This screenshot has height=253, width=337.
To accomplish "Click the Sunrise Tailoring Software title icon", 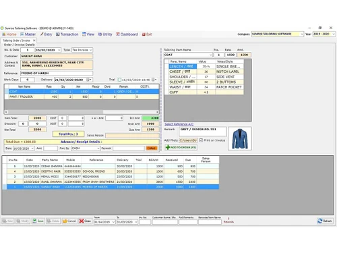I will coord(2,28).
